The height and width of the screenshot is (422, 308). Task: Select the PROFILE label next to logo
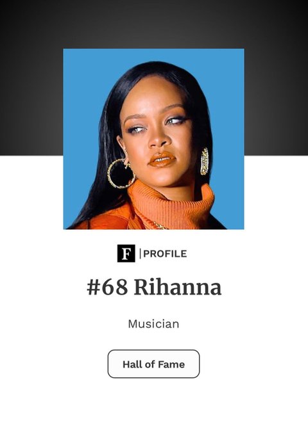pos(165,254)
